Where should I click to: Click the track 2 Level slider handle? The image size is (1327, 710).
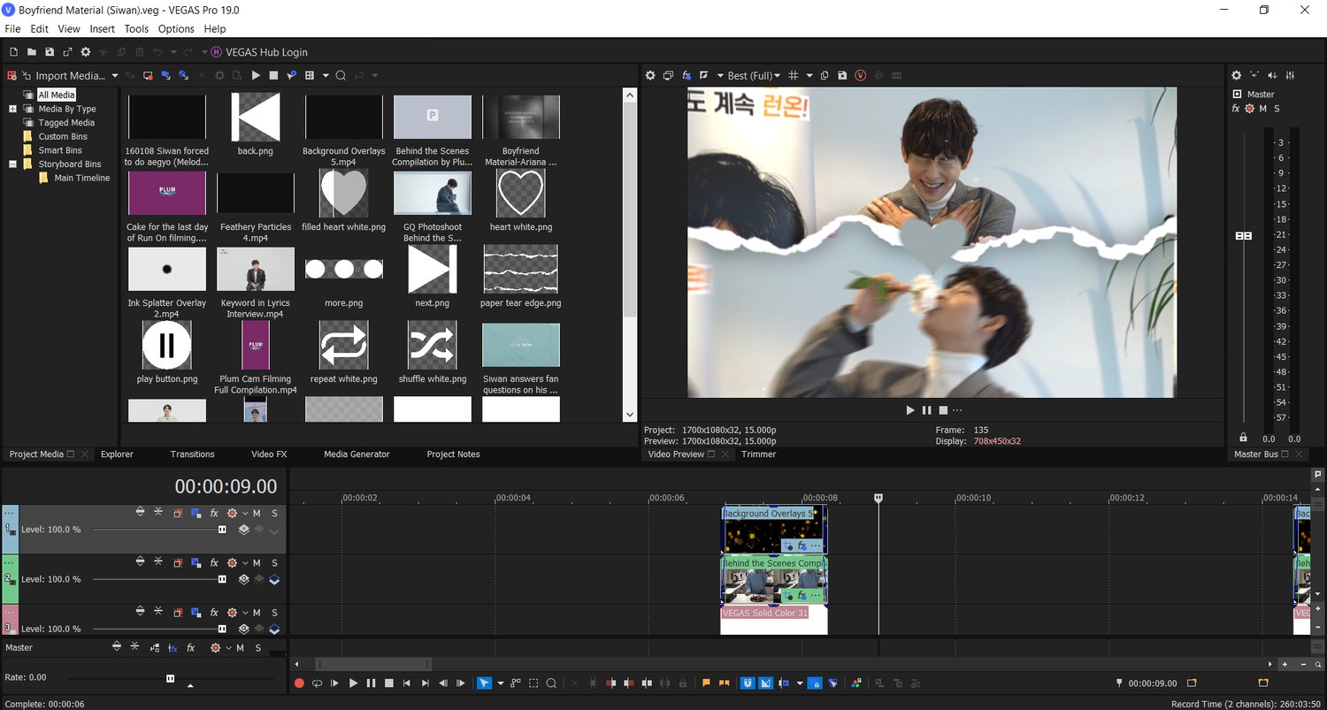[222, 579]
